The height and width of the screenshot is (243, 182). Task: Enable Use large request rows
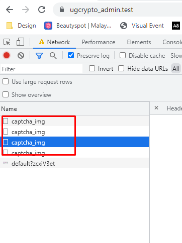tap(6, 81)
